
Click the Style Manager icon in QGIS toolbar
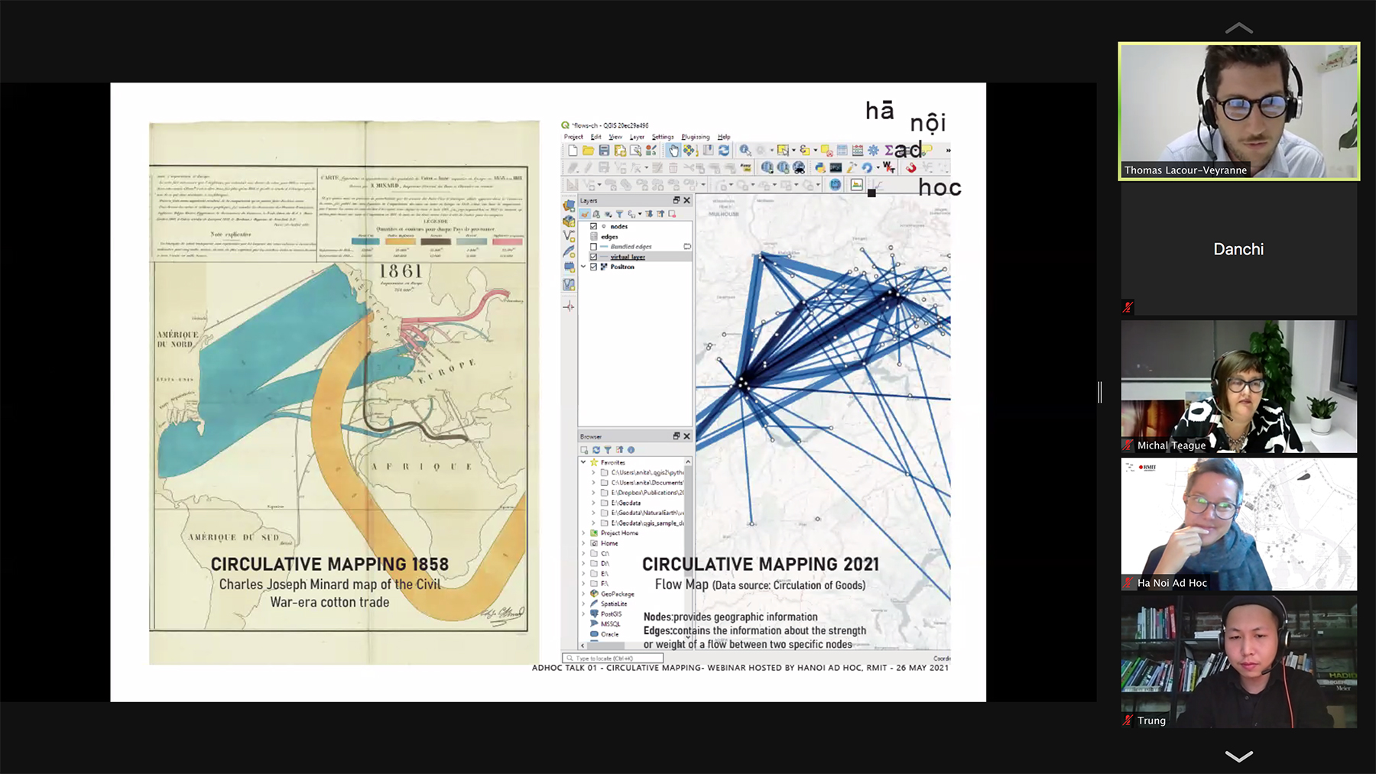pos(651,151)
